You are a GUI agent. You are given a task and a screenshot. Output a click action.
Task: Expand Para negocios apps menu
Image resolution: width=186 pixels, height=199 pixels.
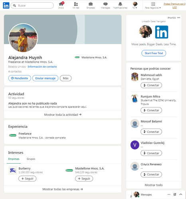tap(153, 6)
